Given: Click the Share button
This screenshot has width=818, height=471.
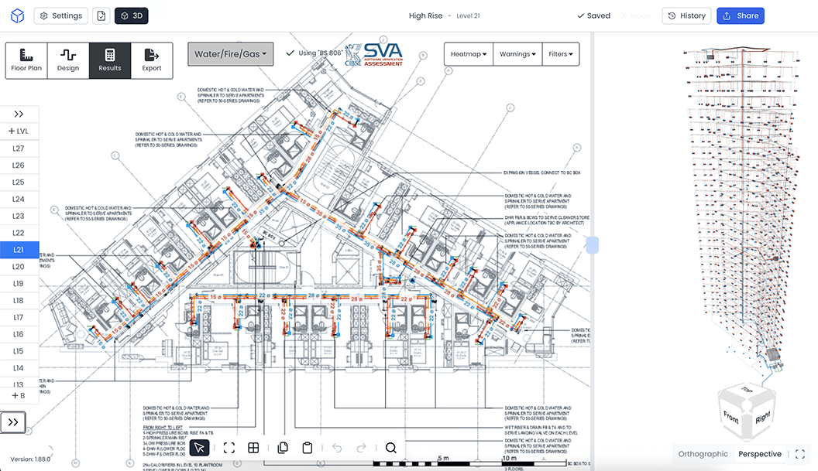Looking at the screenshot, I should coord(741,15).
